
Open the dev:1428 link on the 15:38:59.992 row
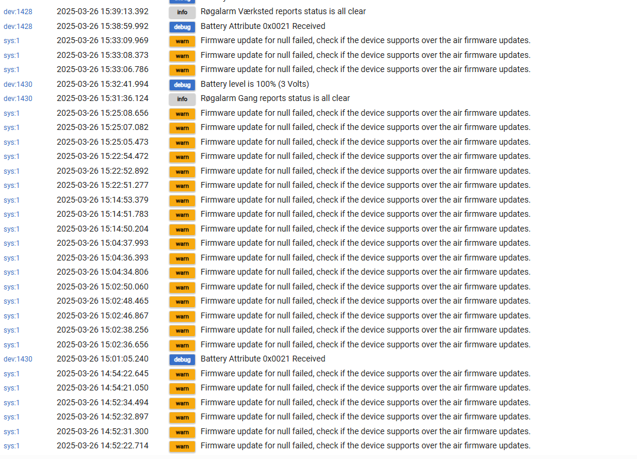pyautogui.click(x=18, y=27)
